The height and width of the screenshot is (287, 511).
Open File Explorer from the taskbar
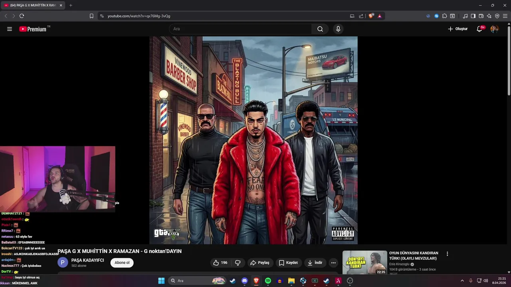click(x=291, y=281)
